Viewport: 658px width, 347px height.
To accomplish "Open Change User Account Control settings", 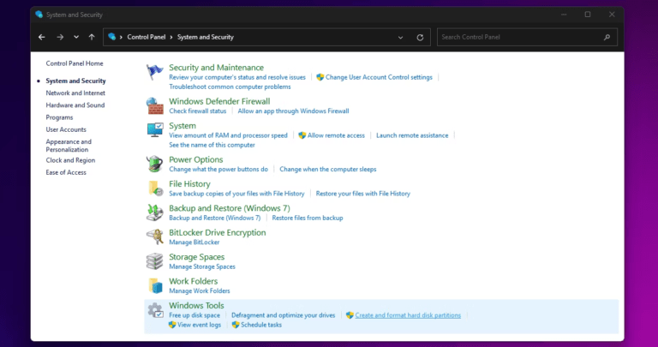I will 379,77.
